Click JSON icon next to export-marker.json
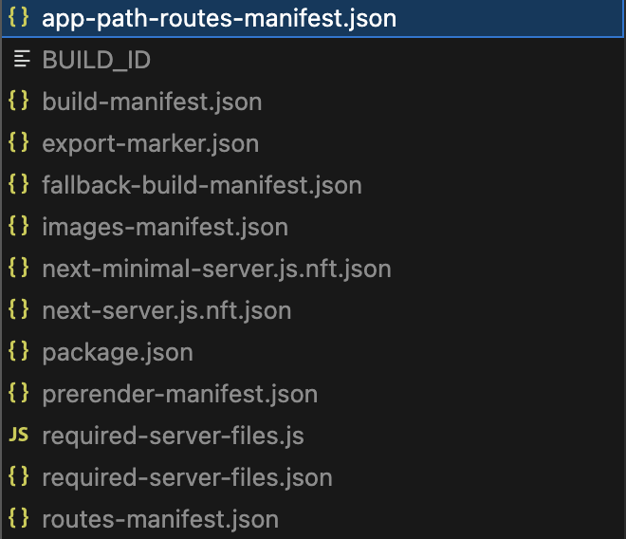Image resolution: width=626 pixels, height=539 pixels. point(18,143)
